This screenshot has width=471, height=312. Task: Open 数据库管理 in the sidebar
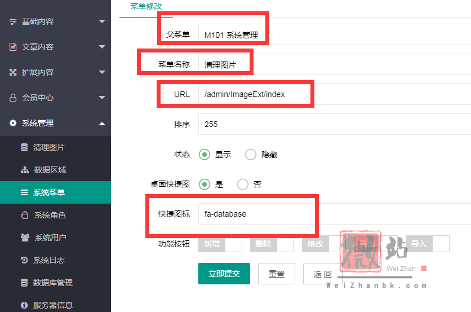click(55, 283)
